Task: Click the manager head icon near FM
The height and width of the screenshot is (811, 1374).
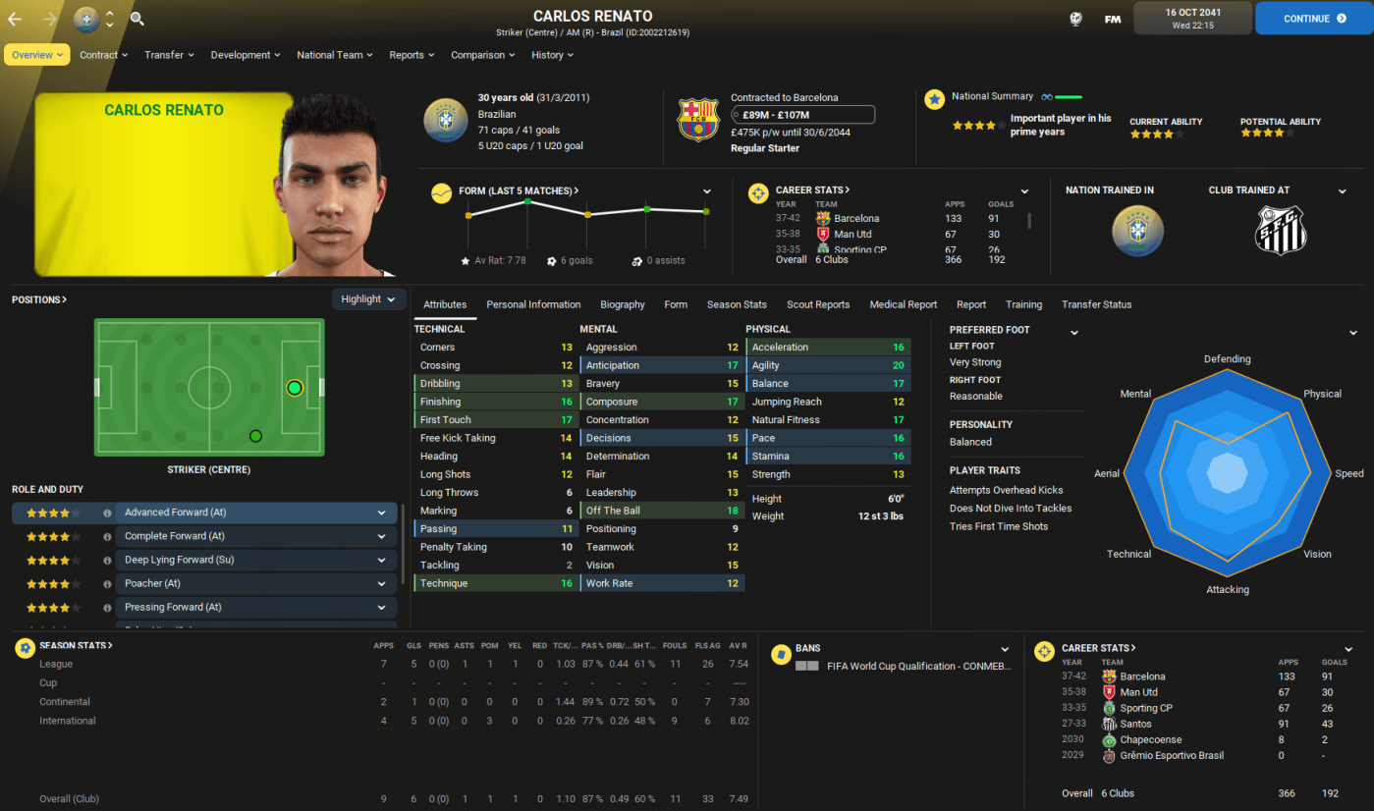Action: (x=1075, y=19)
